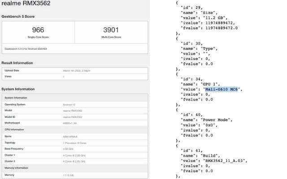Screen dimensions: 287x179
Task: Click the 'Model ID' row label
Action: (x=10, y=117)
